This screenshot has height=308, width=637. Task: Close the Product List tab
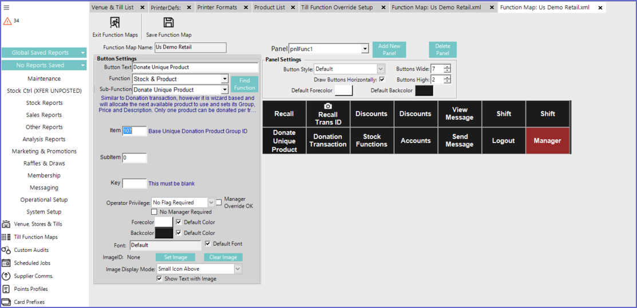[x=293, y=7]
